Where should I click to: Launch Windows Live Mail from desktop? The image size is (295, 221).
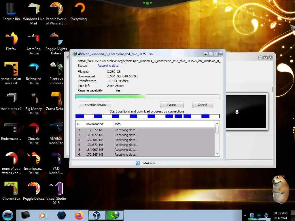(33, 13)
